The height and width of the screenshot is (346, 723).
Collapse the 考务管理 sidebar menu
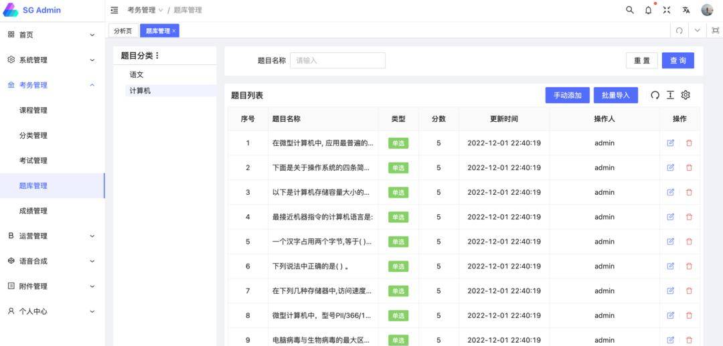(52, 85)
